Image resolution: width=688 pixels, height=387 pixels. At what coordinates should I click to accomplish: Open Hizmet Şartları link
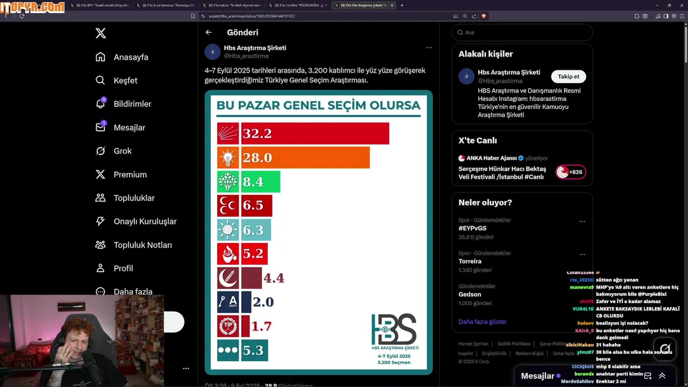click(473, 344)
